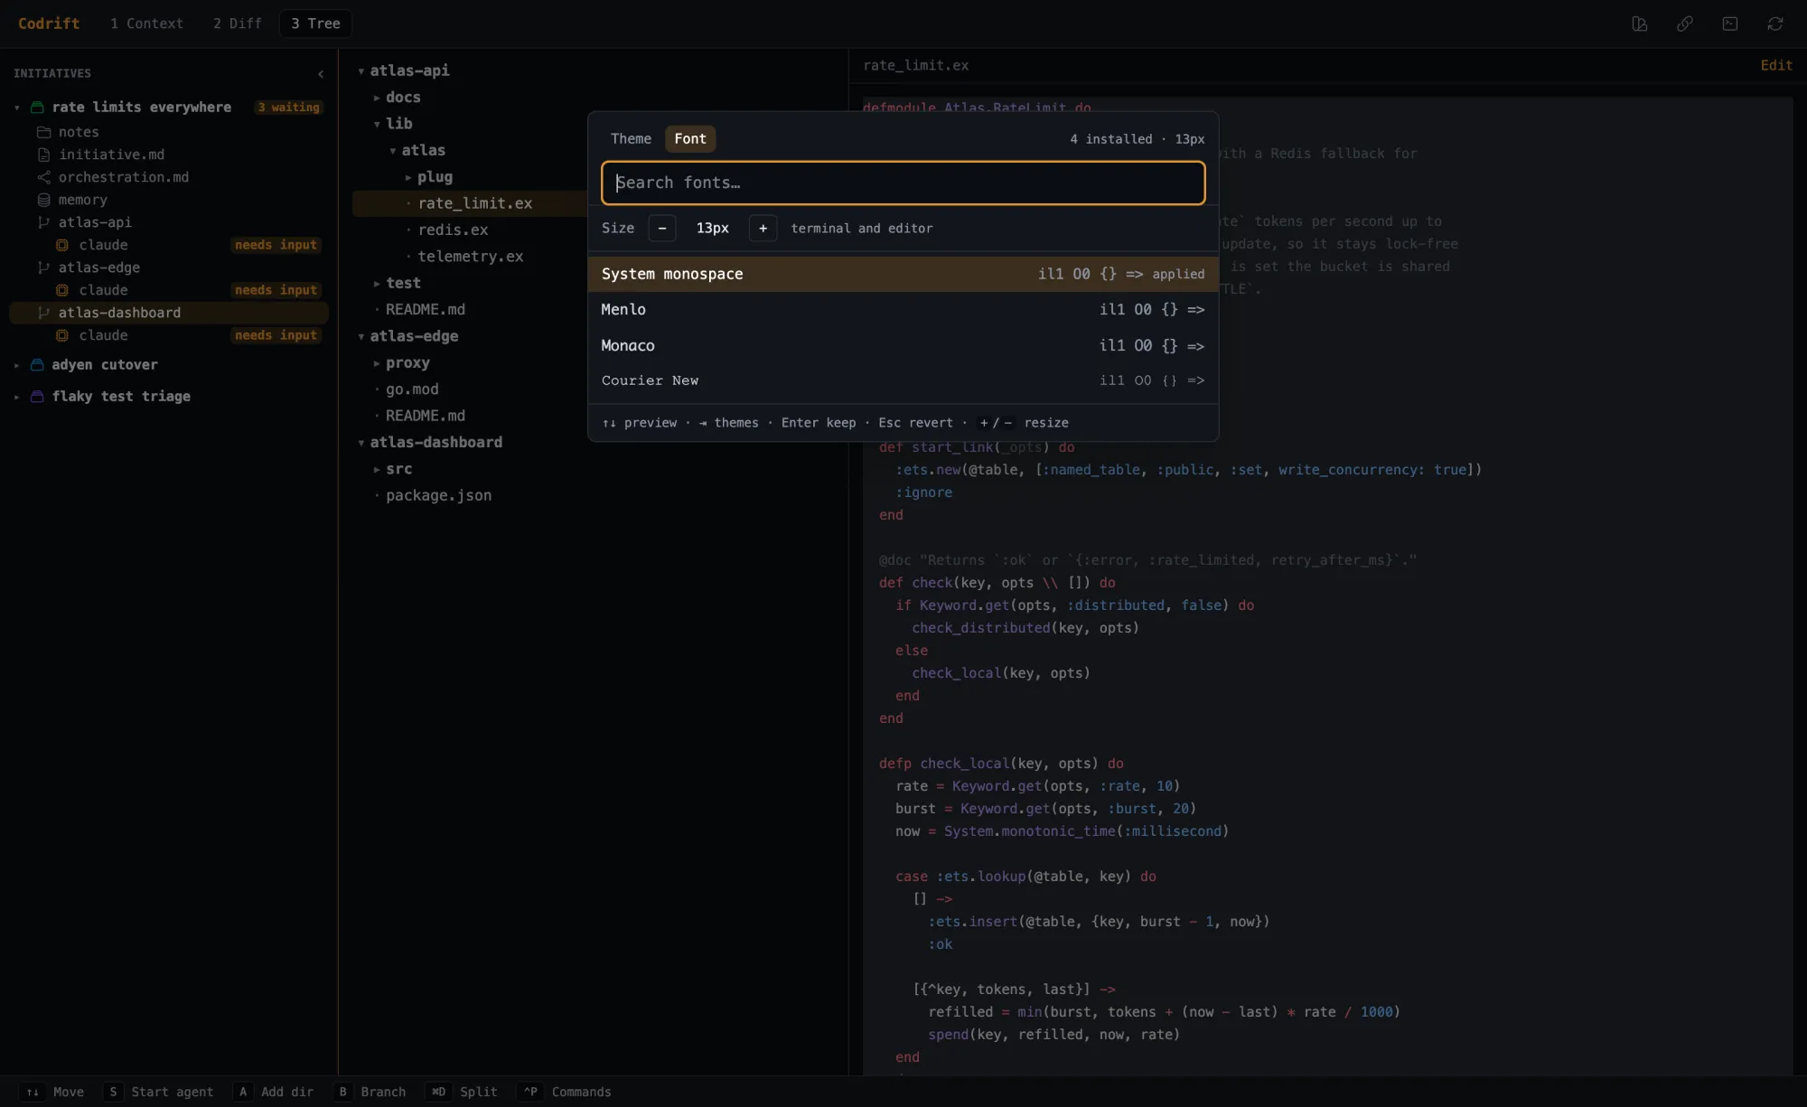This screenshot has width=1807, height=1107.
Task: Expand the proxy folder
Action: coord(377,363)
